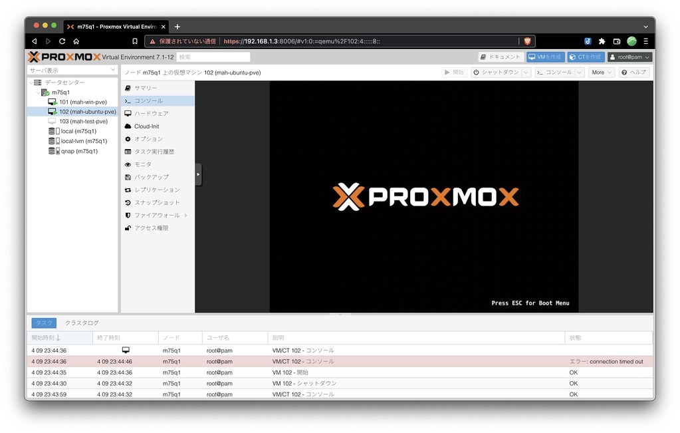The image size is (680, 433).
Task: Select storage local-lvm (m75q1)
Action: pos(84,141)
